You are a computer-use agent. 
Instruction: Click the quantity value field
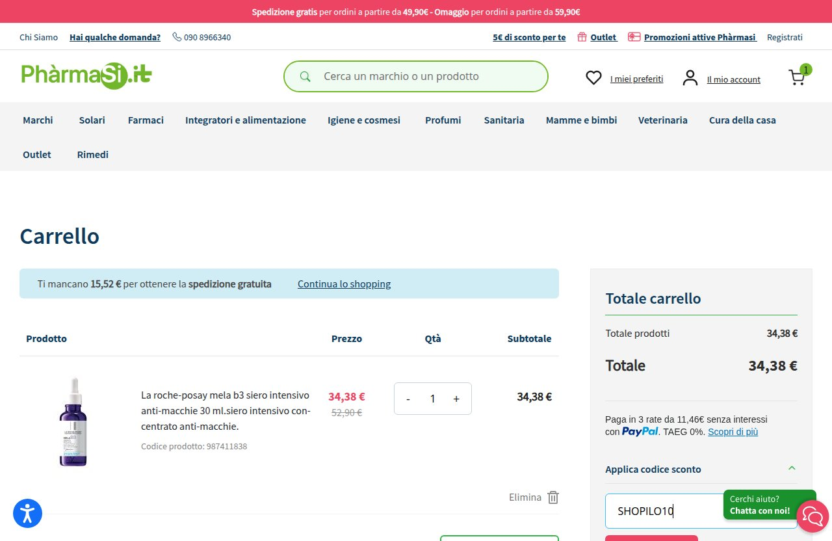pos(432,399)
